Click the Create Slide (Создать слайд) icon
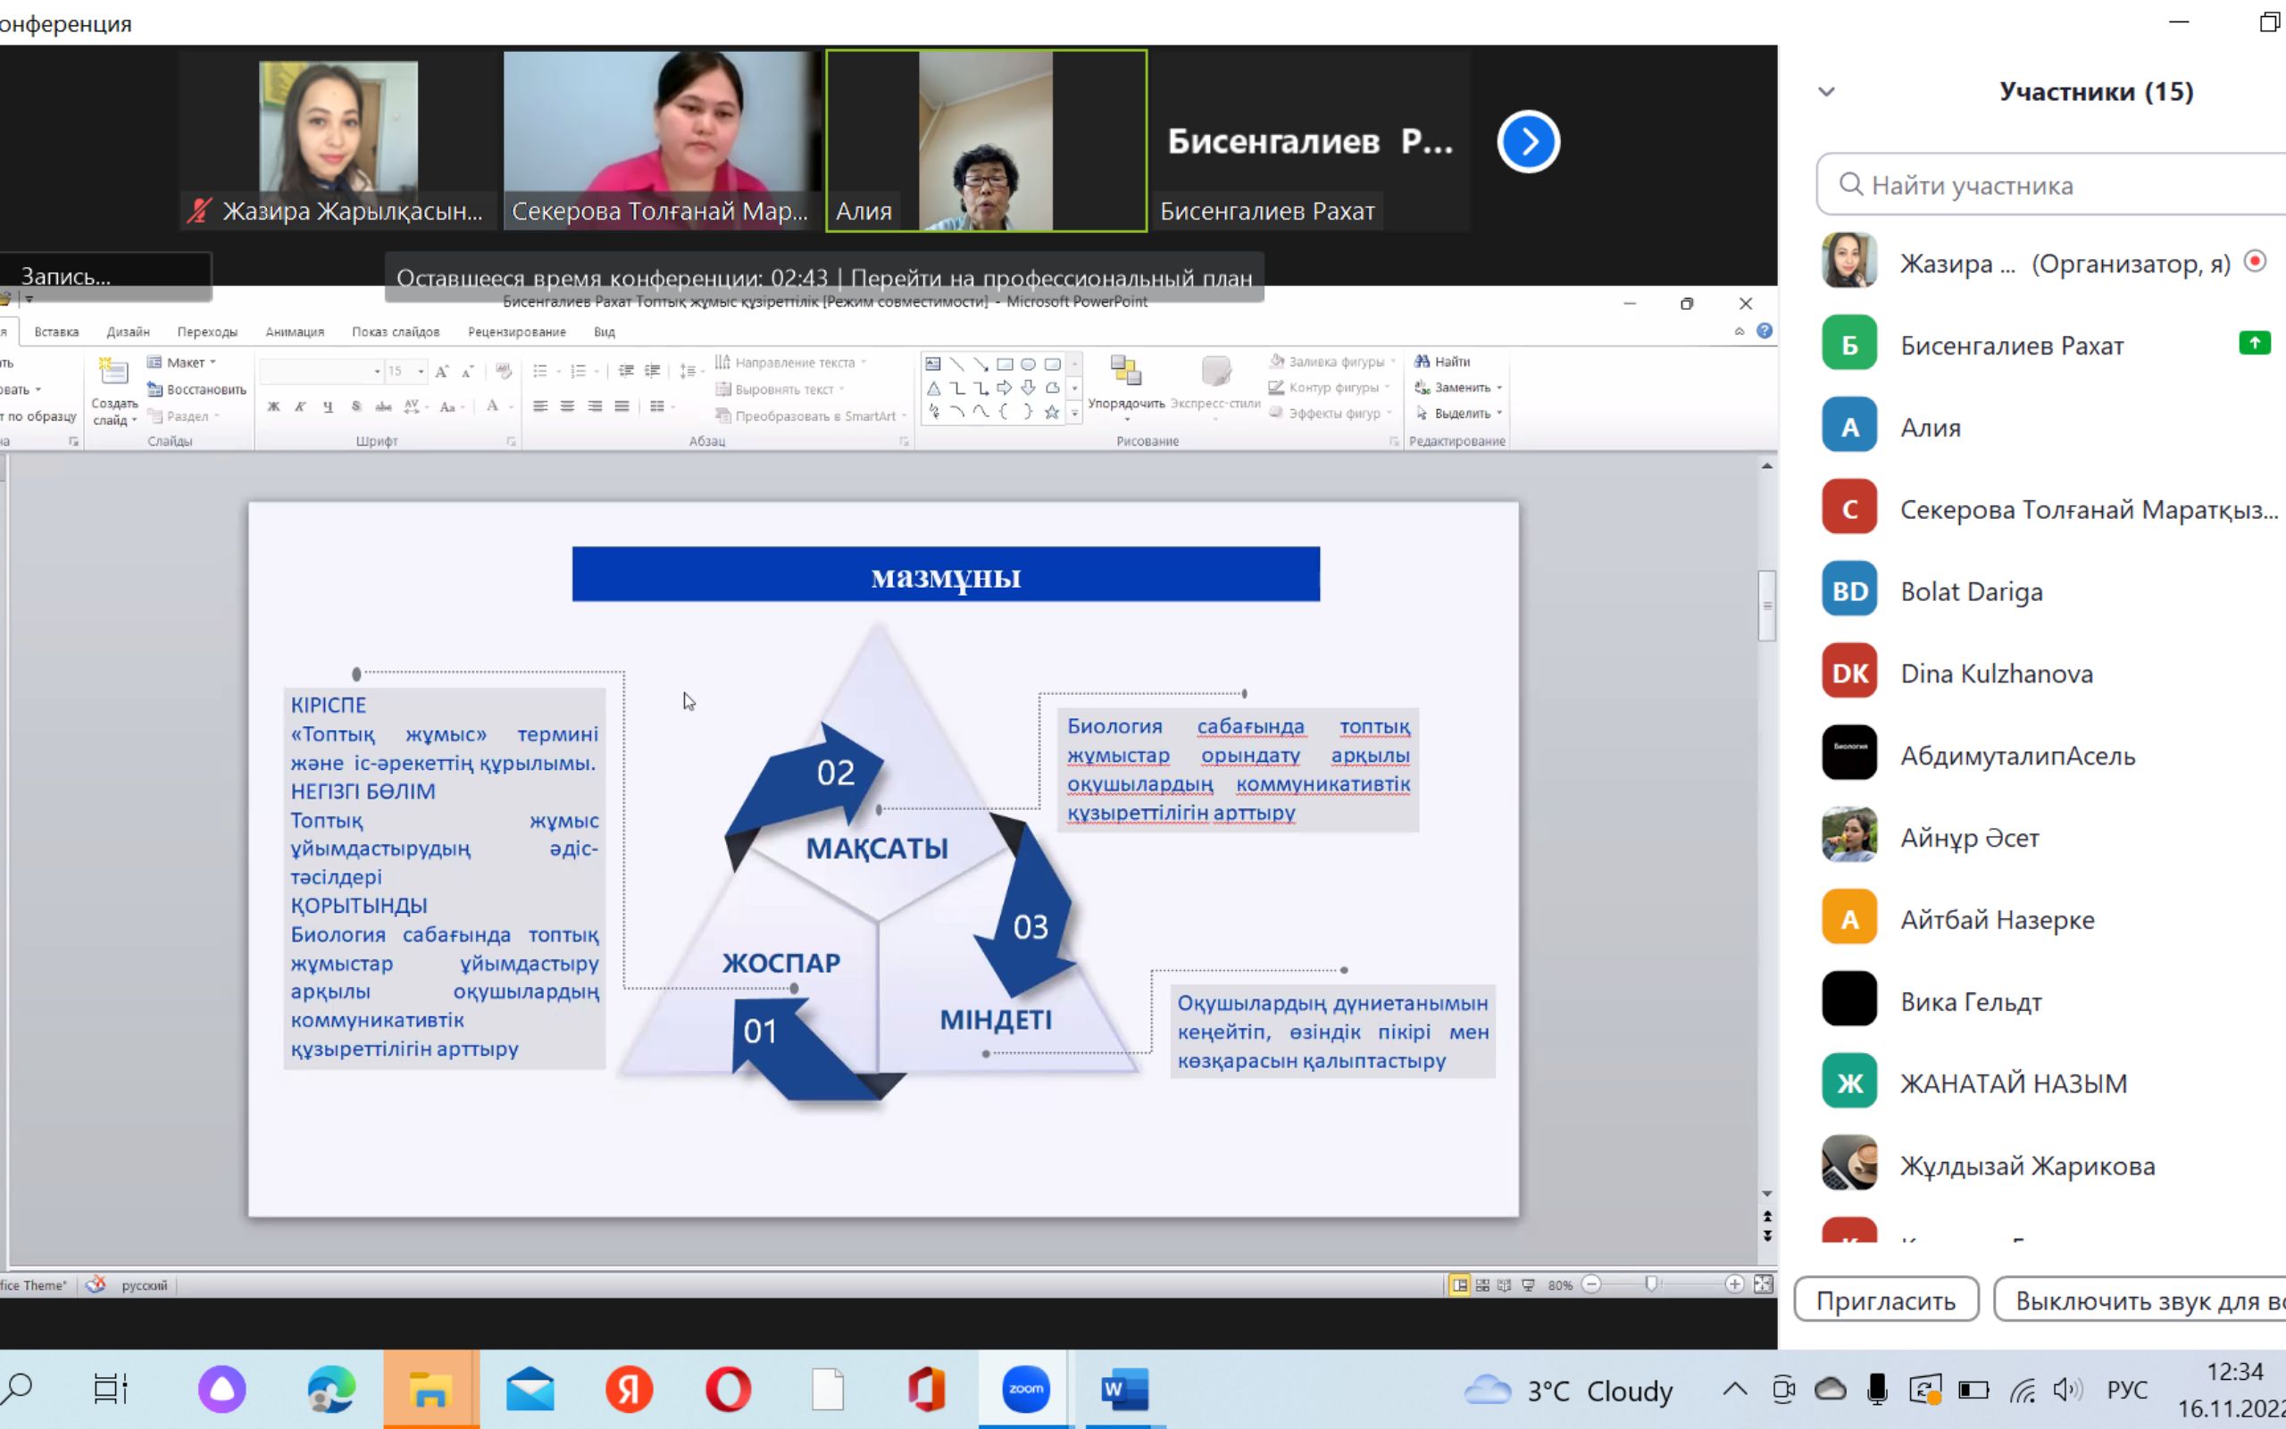The image size is (2286, 1429). [x=113, y=372]
